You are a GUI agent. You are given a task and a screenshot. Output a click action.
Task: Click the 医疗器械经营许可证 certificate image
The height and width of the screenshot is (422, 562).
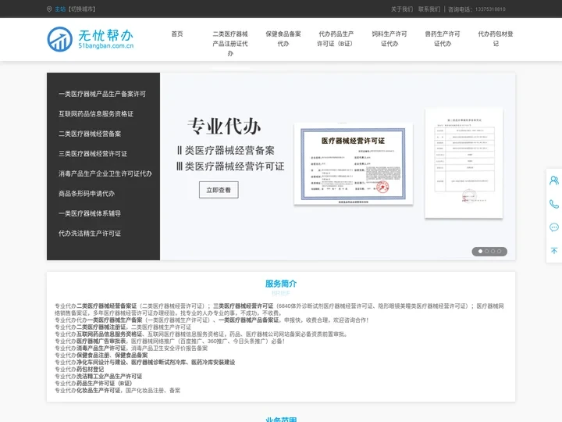[x=354, y=164]
